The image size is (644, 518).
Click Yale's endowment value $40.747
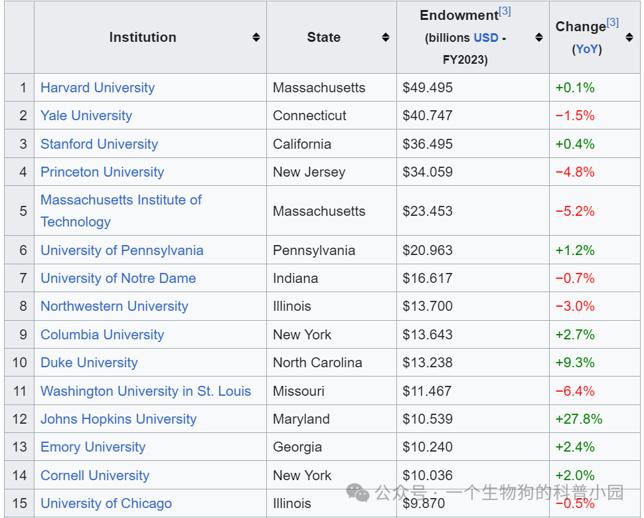428,116
